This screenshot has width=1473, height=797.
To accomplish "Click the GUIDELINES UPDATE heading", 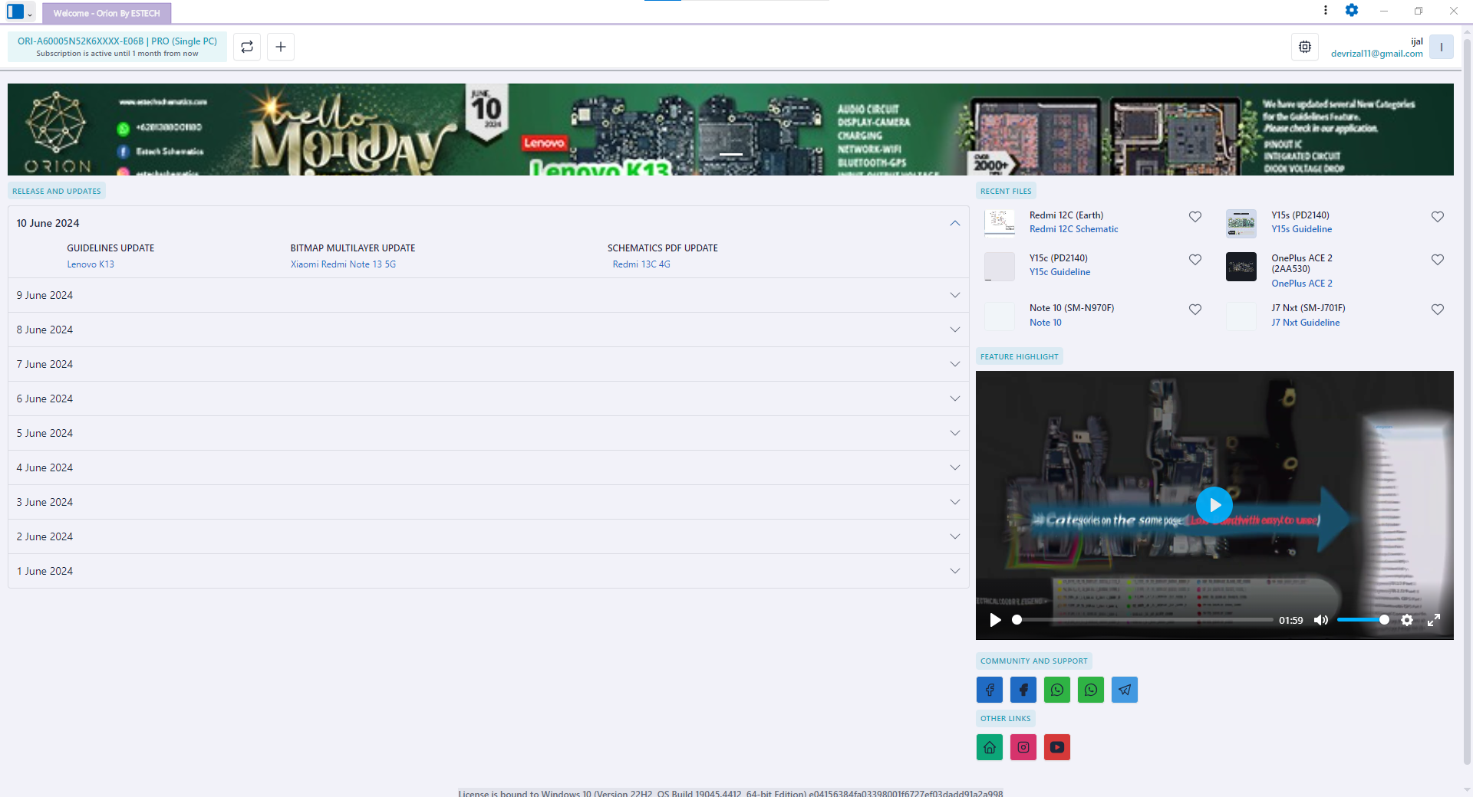I will tap(110, 248).
